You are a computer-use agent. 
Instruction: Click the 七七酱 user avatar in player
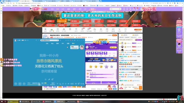point(15,40)
